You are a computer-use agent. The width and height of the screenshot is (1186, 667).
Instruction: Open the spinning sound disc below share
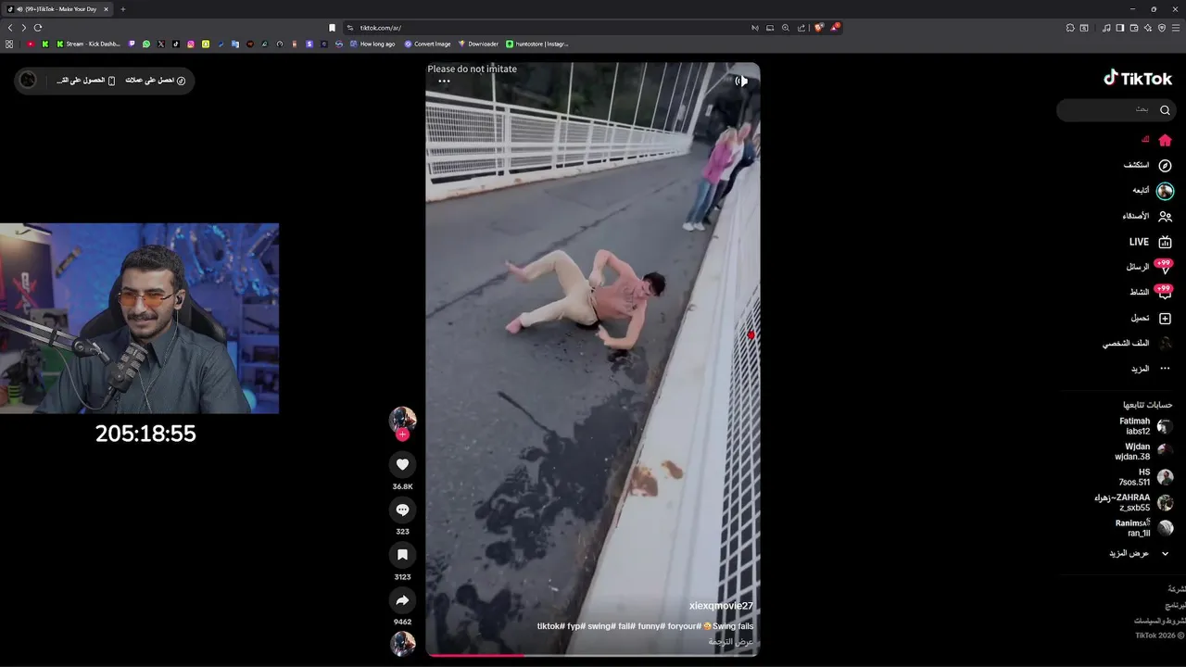tap(402, 643)
